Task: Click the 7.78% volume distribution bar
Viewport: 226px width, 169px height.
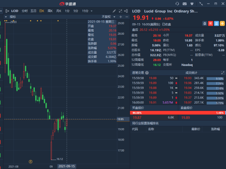Action: point(215,83)
